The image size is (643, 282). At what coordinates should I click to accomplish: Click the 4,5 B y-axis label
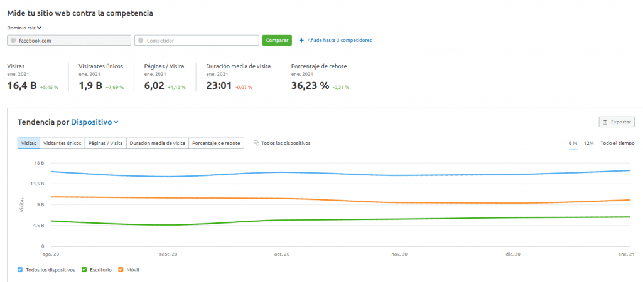tap(38, 226)
